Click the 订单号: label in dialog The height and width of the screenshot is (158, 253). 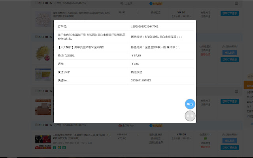tap(62, 26)
